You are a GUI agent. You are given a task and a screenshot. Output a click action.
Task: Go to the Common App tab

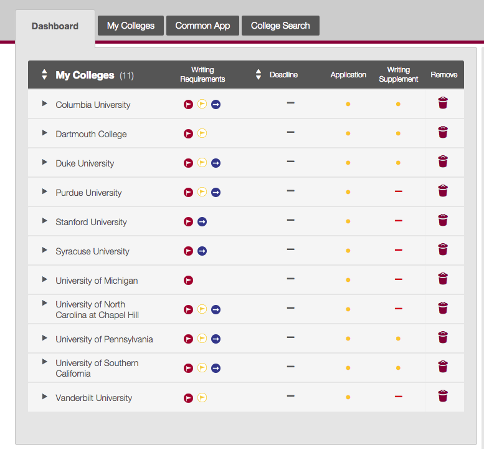coord(202,26)
